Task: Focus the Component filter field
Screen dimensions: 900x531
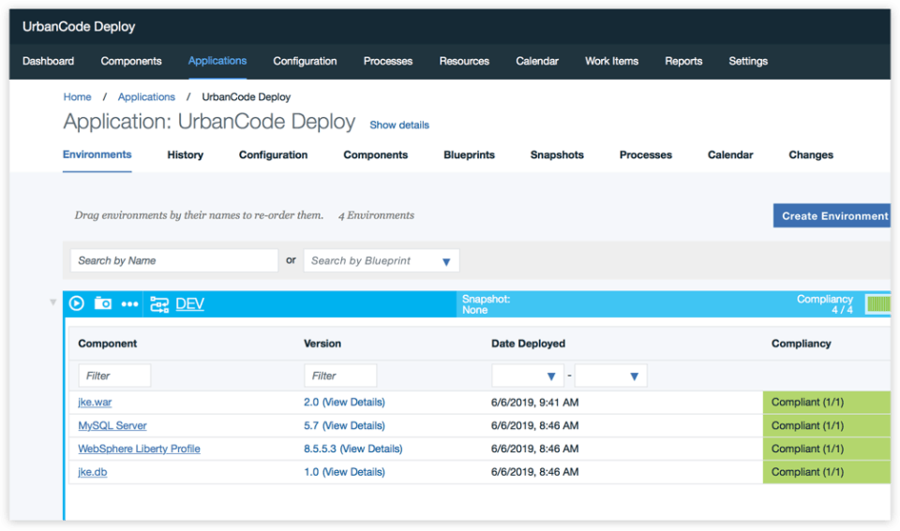Action: point(114,376)
